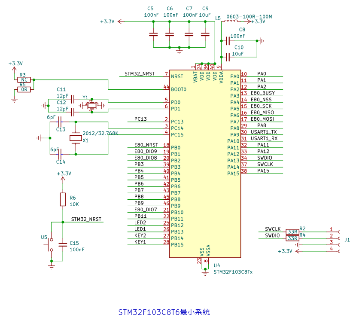Click the R2 33R resistor on SWCLK
The width and height of the screenshot is (362, 320).
pyautogui.click(x=292, y=232)
